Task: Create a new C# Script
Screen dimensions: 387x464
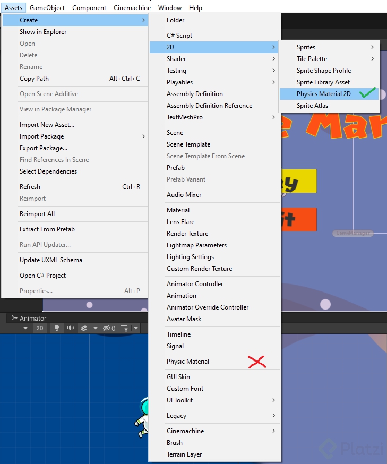Action: pos(215,36)
